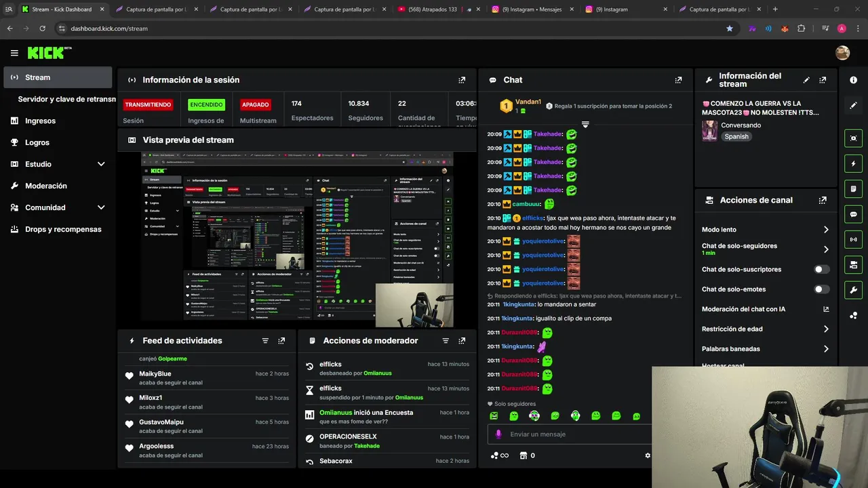Select the first green emote in quick emotes row
This screenshot has width=868, height=488.
pos(494,415)
